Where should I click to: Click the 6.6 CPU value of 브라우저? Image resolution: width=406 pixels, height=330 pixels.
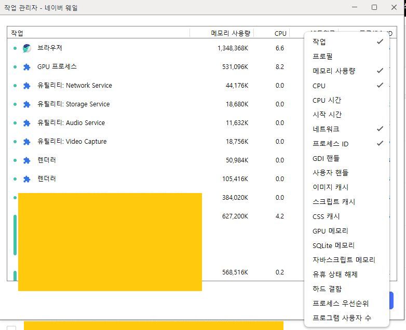[x=280, y=48]
